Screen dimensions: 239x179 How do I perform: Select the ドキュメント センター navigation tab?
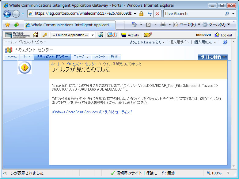[52, 57]
